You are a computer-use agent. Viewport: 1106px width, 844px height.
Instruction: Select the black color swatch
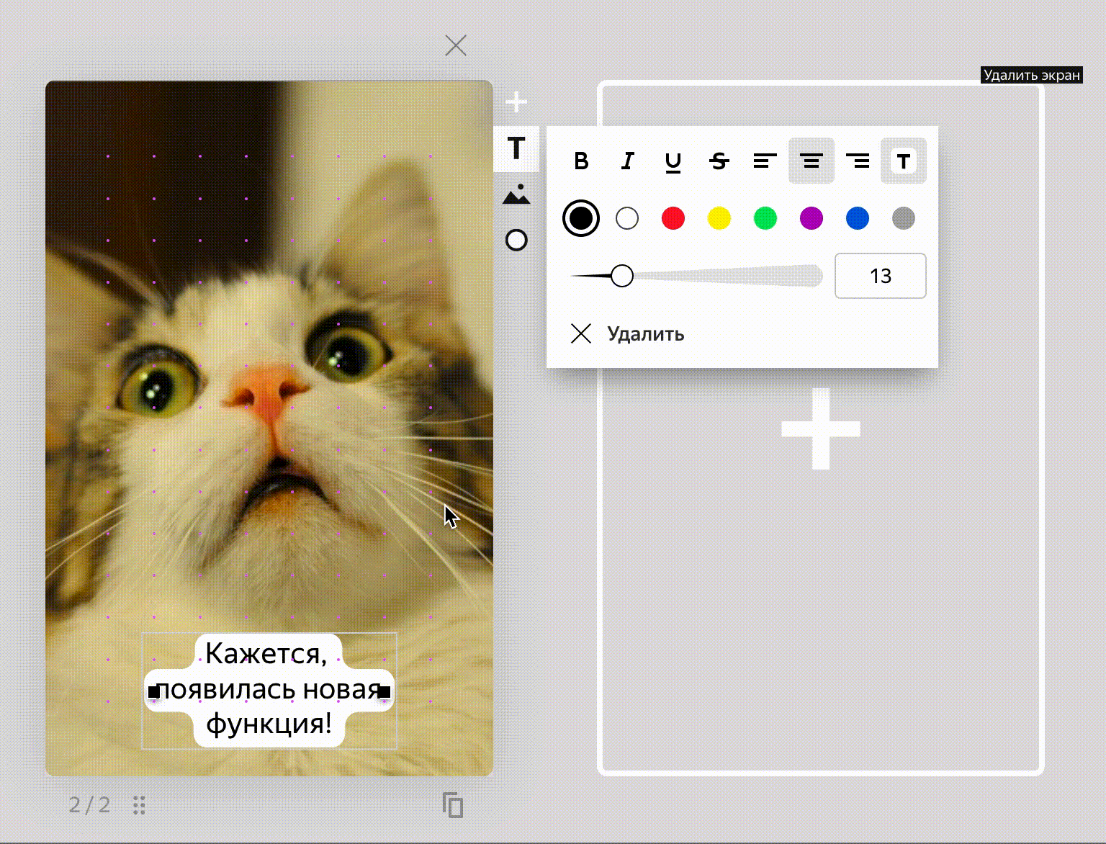click(x=581, y=218)
